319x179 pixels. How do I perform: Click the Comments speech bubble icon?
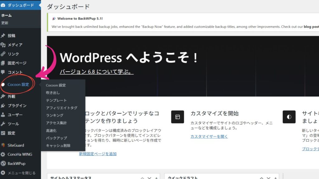click(3, 72)
